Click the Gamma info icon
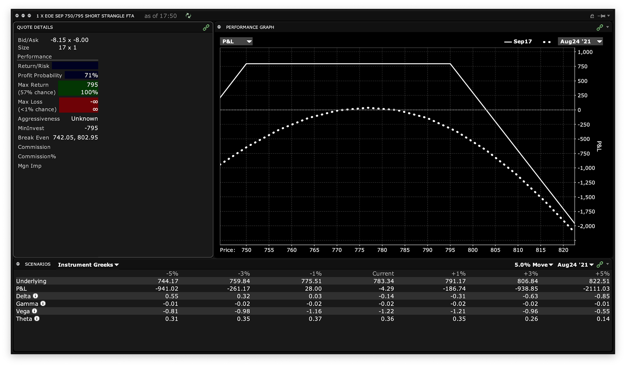This screenshot has width=626, height=367. tap(43, 304)
